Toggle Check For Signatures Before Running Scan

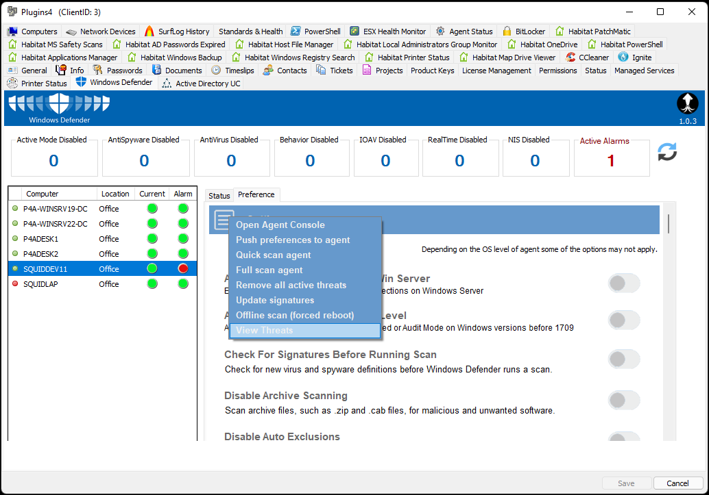tap(623, 359)
